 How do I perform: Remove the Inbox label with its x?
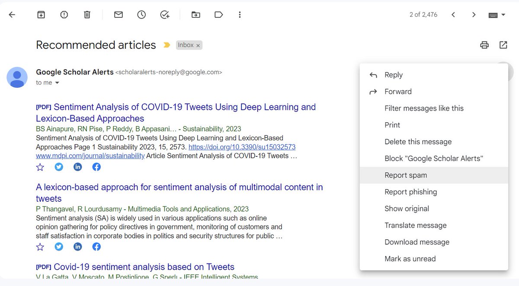pos(198,45)
